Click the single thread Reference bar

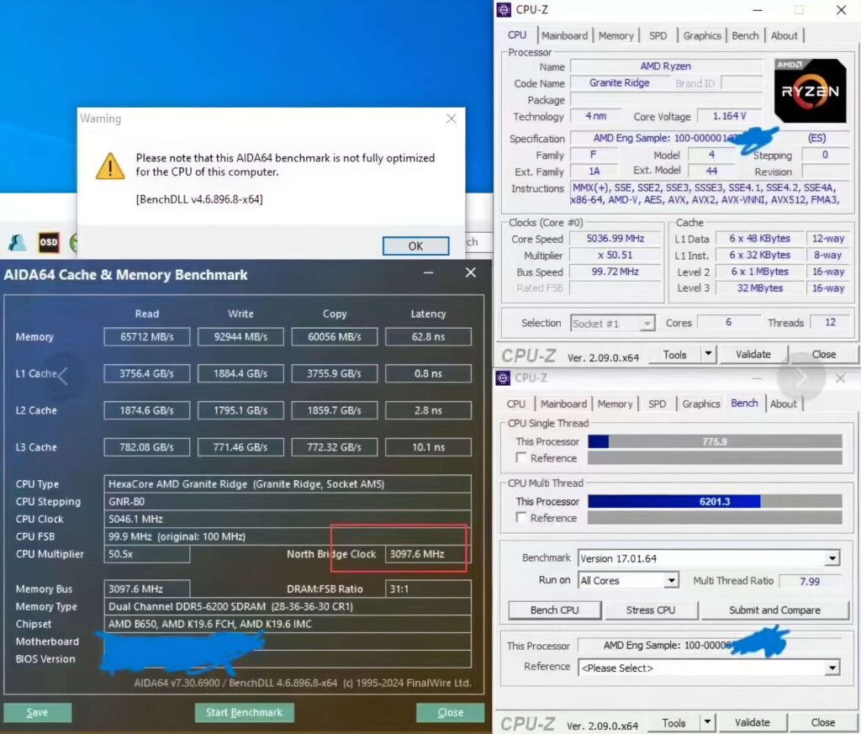715,458
